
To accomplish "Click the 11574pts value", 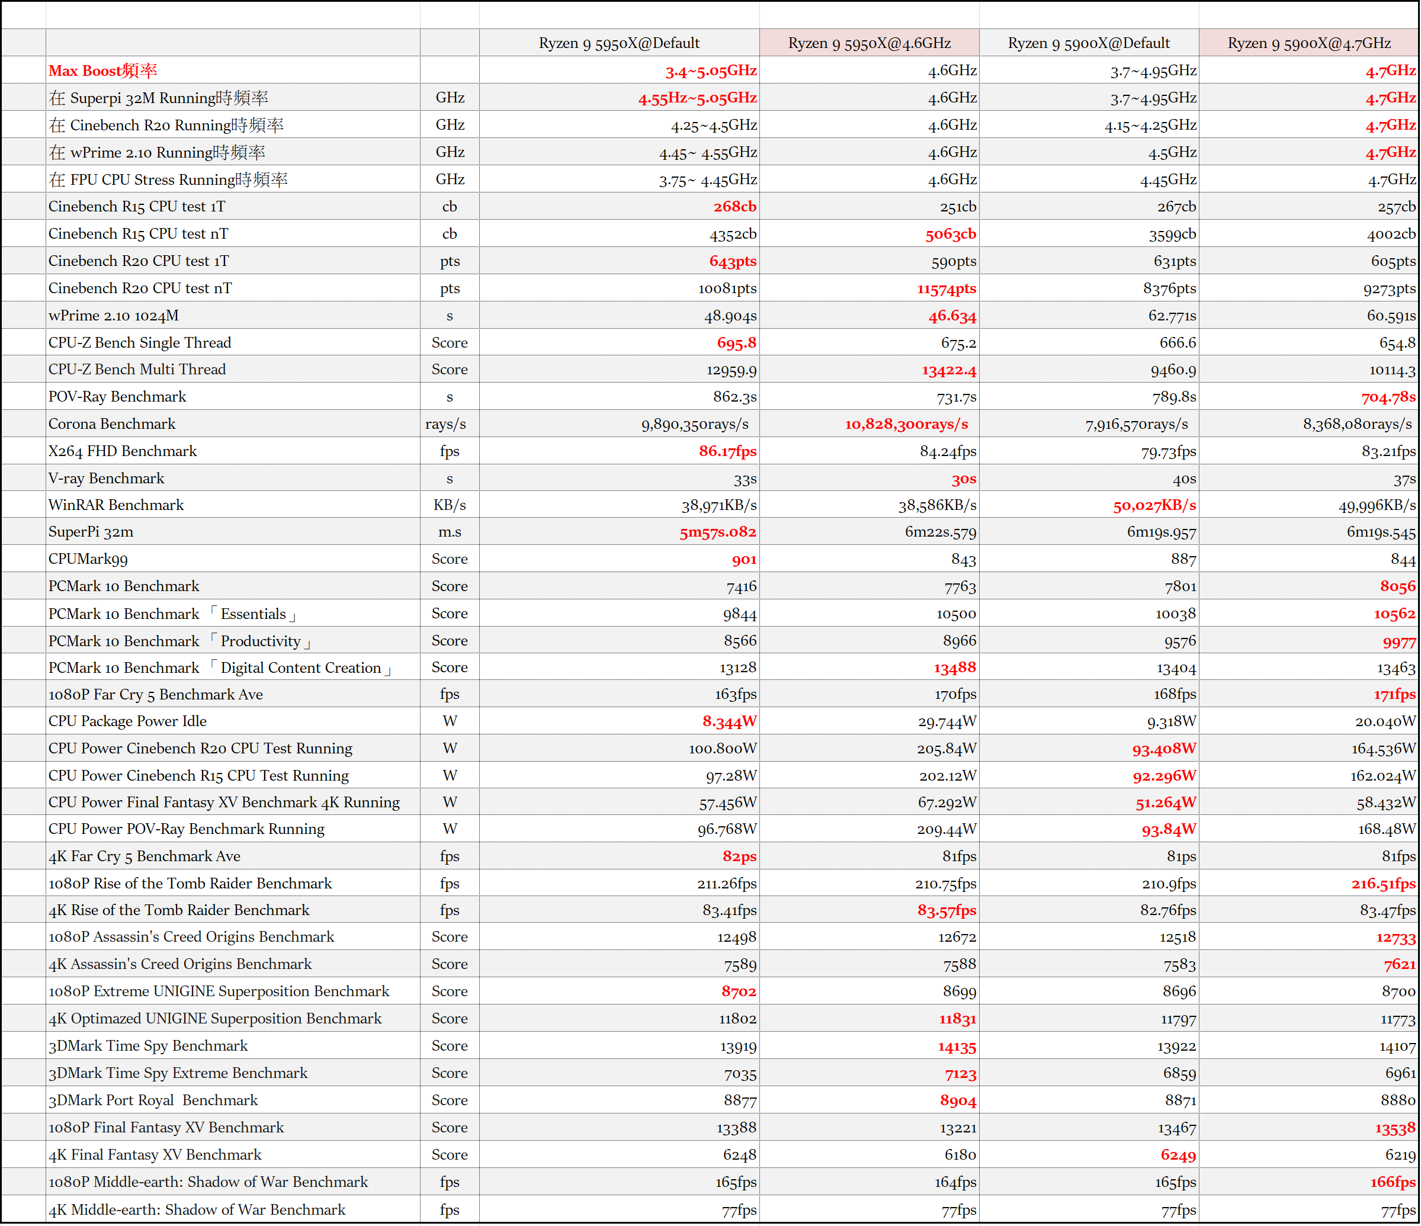I will tap(947, 288).
